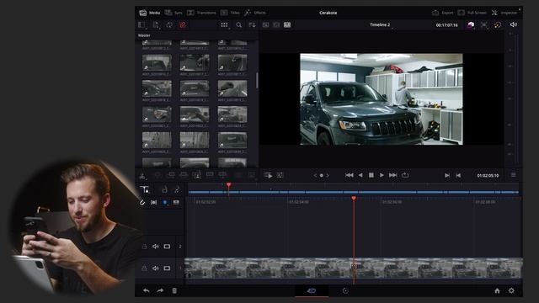Jump to previous edit point

point(458,176)
